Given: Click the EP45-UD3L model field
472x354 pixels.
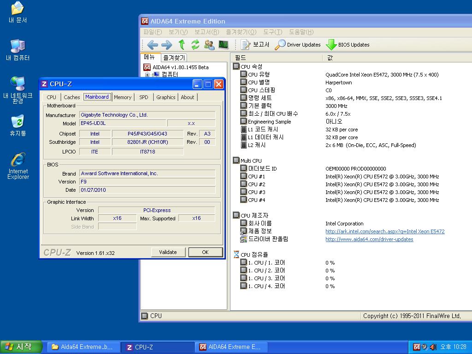Looking at the screenshot, I should click(123, 123).
